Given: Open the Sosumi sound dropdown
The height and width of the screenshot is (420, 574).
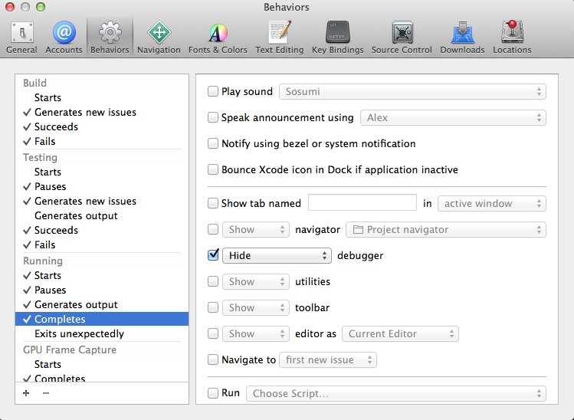Looking at the screenshot, I should coord(412,91).
